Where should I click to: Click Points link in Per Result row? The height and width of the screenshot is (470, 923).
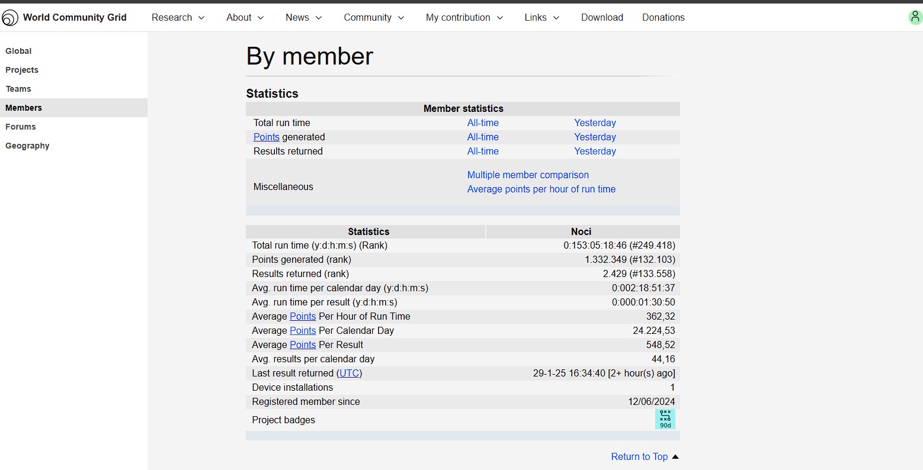pos(303,345)
